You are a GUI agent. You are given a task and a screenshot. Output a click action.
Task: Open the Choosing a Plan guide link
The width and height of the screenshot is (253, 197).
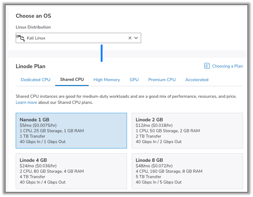pyautogui.click(x=227, y=66)
